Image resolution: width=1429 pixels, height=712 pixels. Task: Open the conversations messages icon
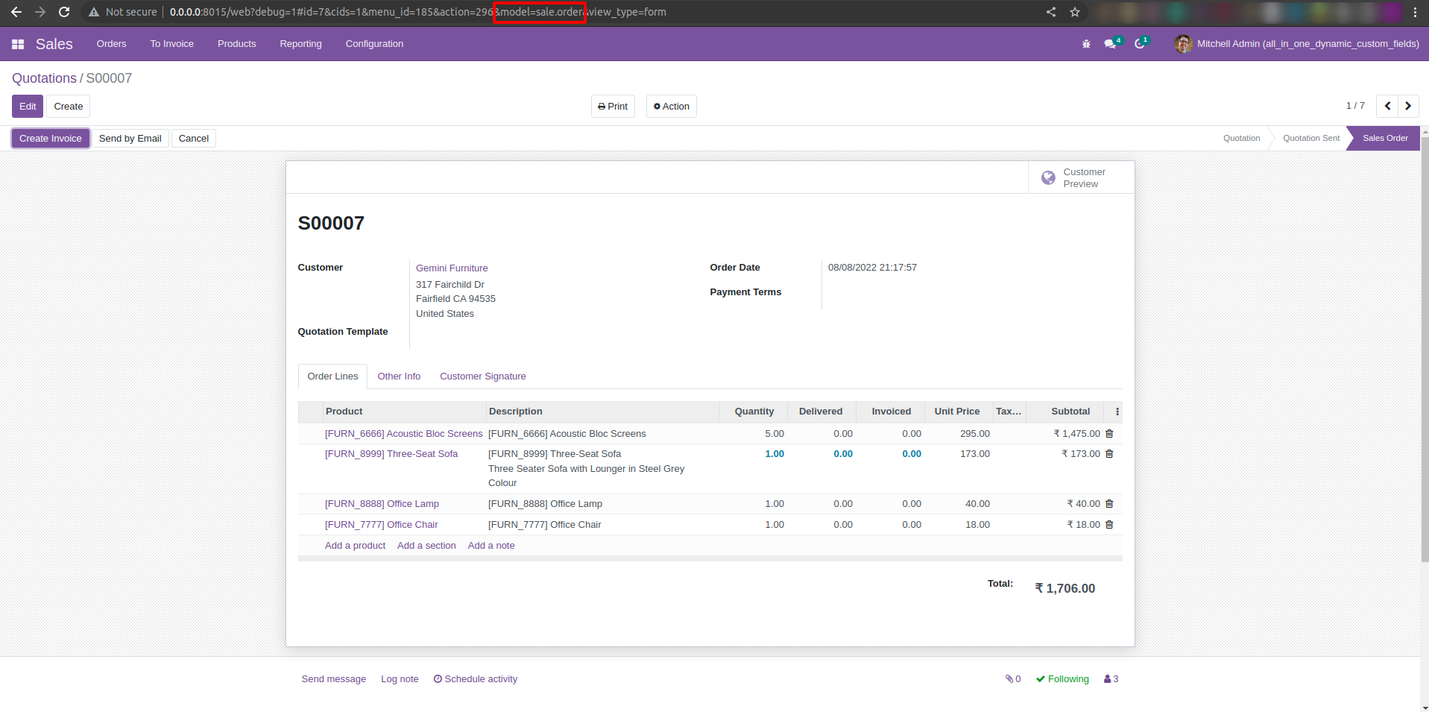[1110, 44]
